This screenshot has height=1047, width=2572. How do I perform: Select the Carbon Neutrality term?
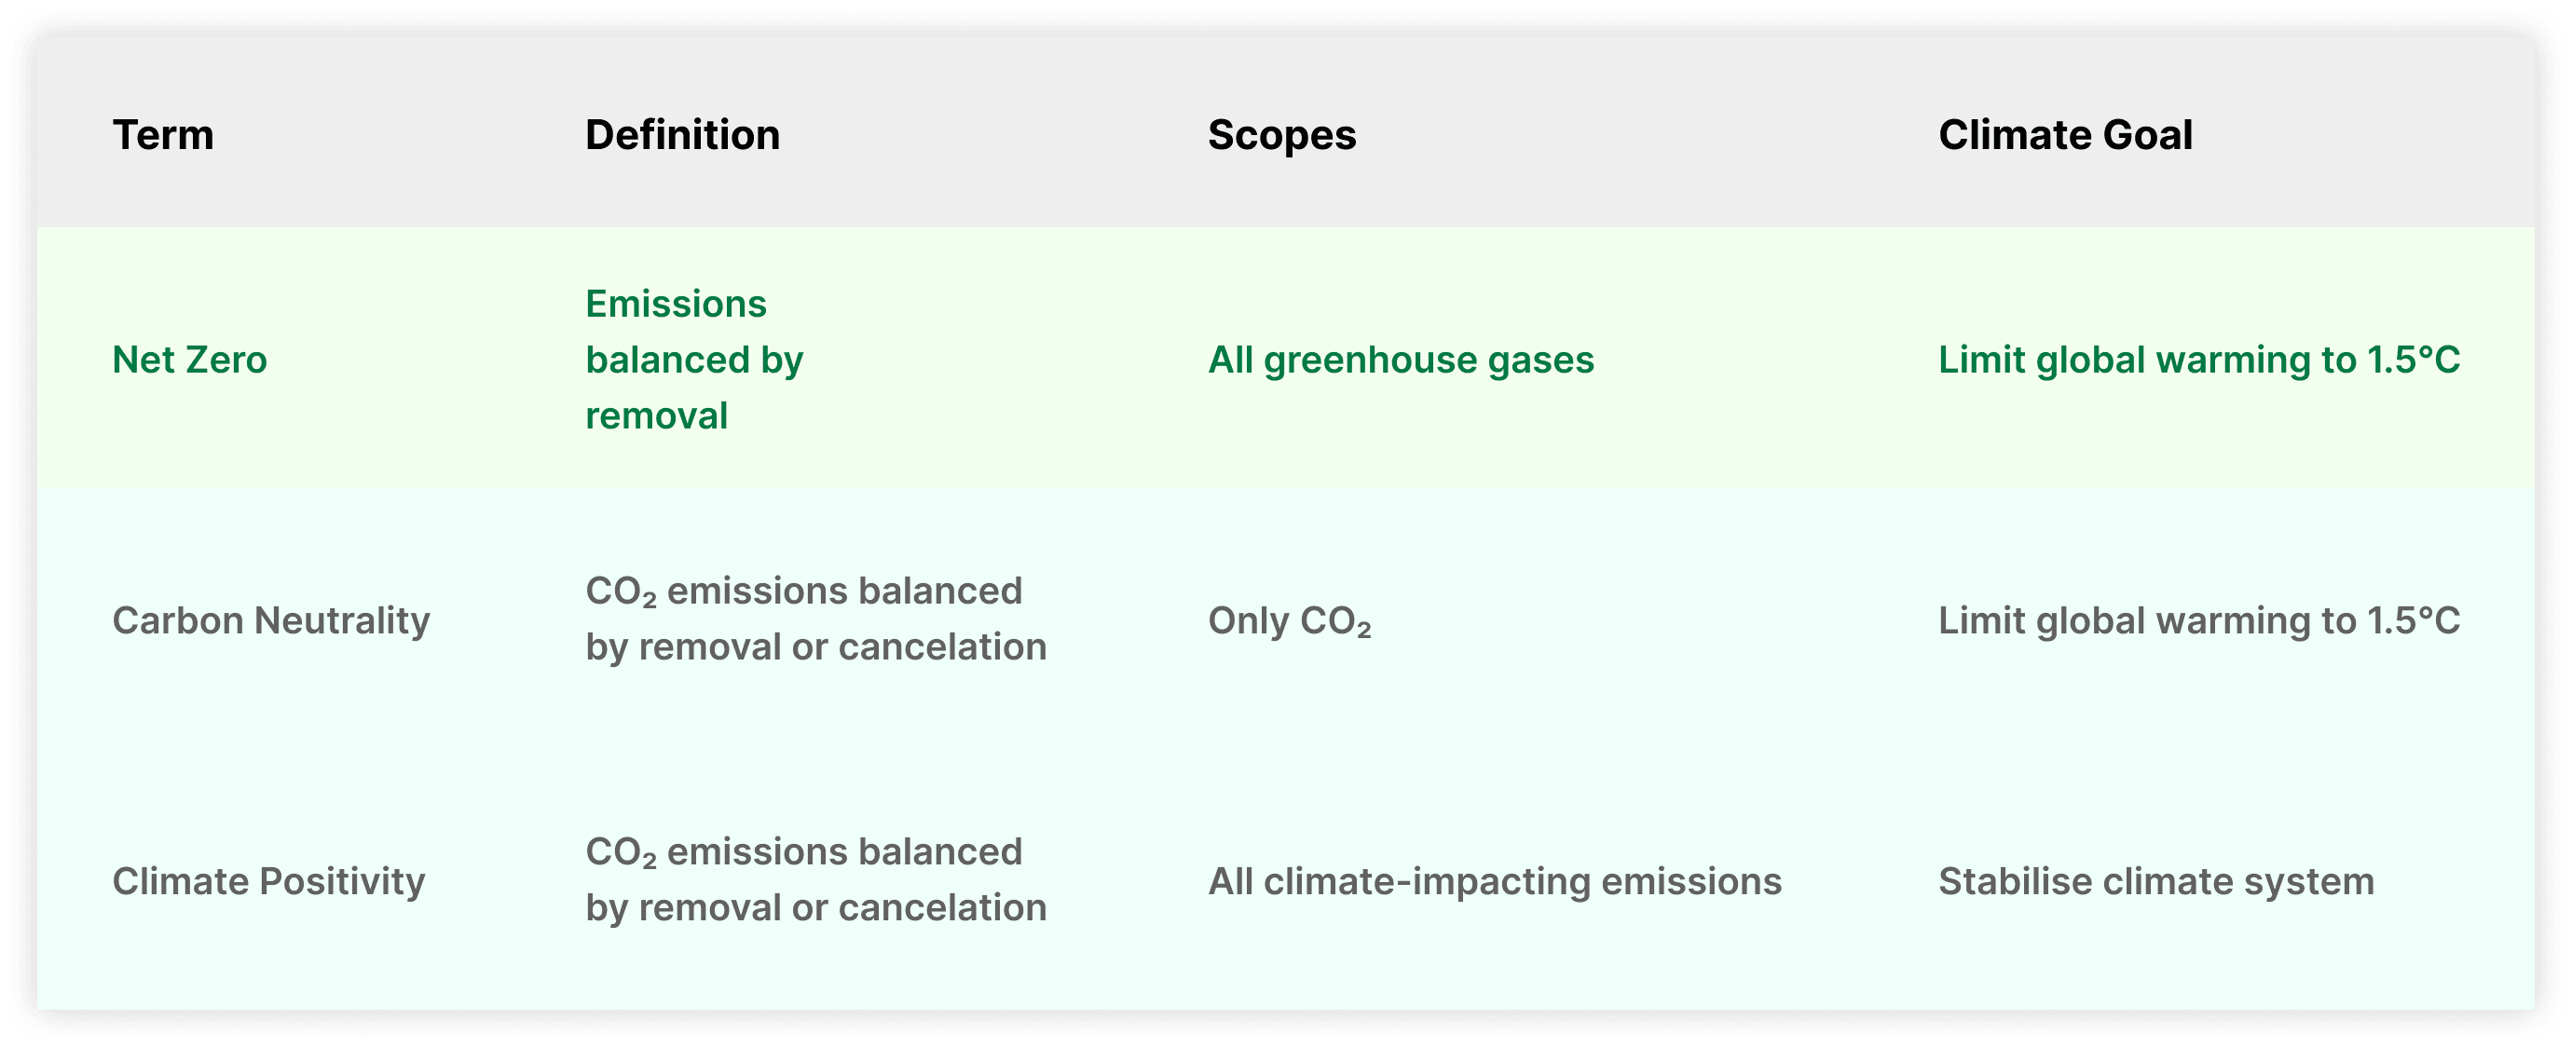click(270, 620)
